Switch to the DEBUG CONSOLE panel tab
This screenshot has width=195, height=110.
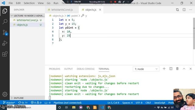click(x=86, y=69)
